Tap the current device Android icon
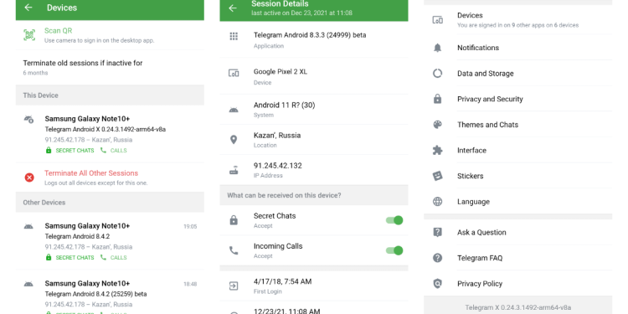This screenshot has height=314, width=628. coord(28,119)
